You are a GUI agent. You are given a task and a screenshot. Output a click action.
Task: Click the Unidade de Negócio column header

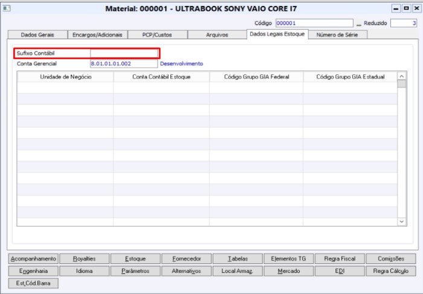[65, 77]
